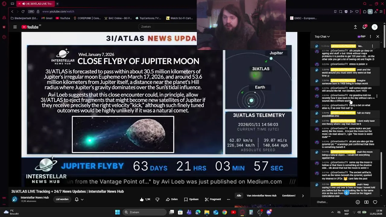Screen dimensions: 386x217
Task: Add page to bookmarks heart icon
Action: point(357,11)
